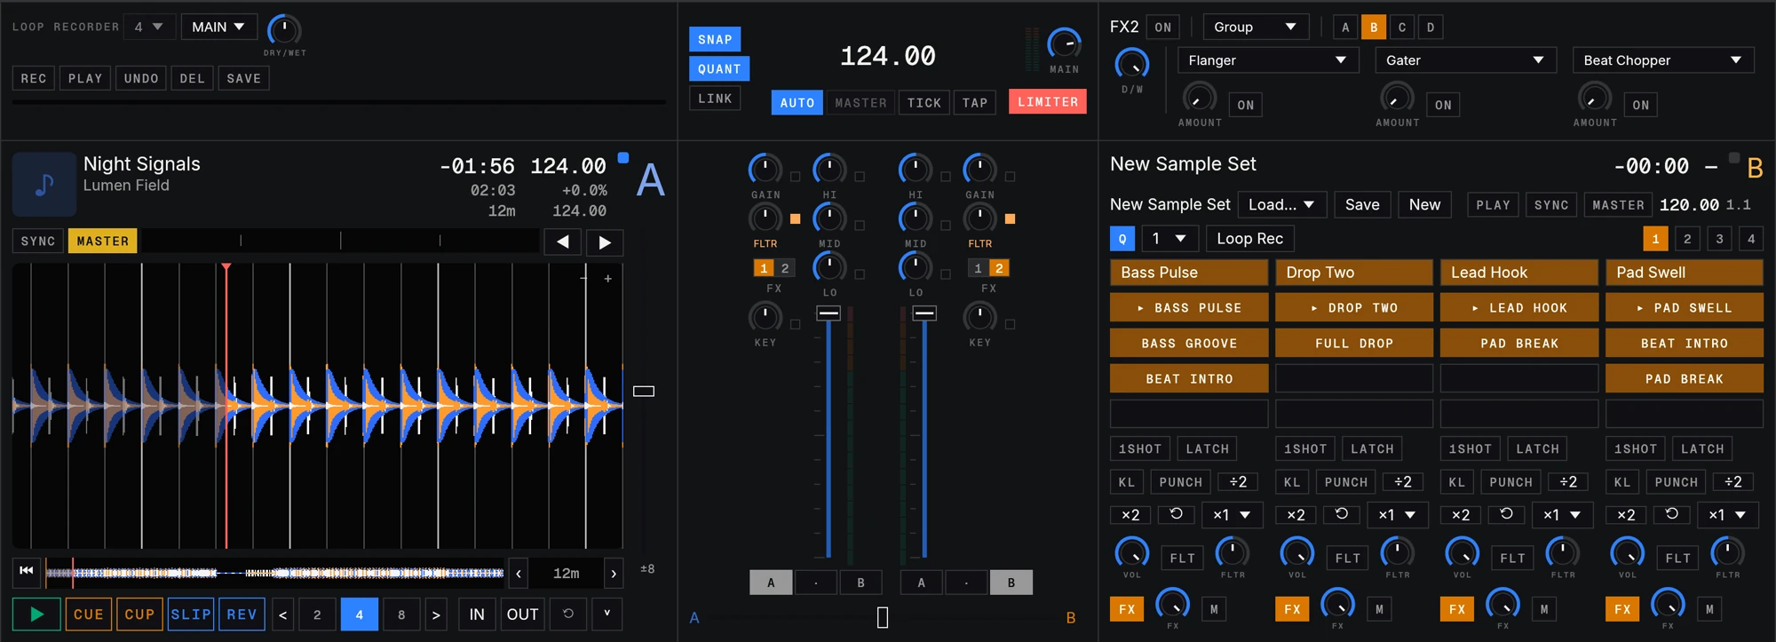Click the tempo bend left arrow

[562, 242]
